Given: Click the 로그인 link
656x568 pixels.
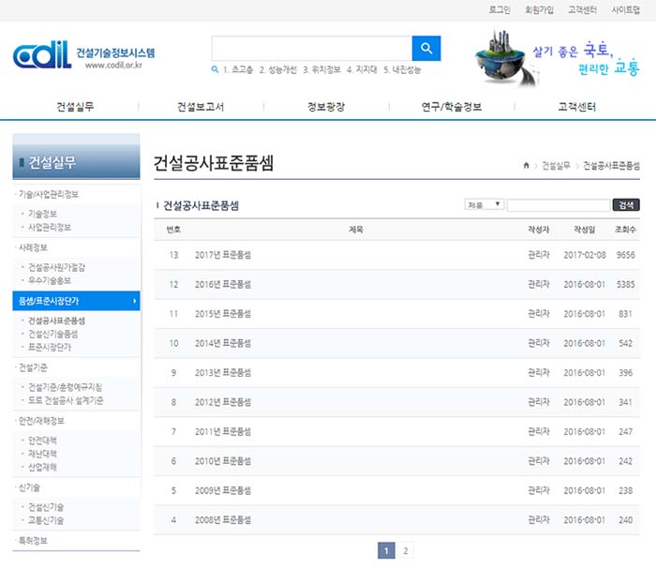Looking at the screenshot, I should [499, 9].
